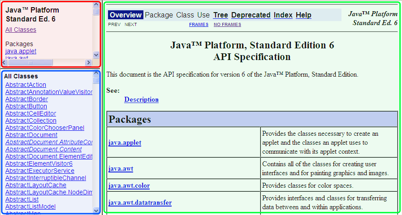
Task: Open java.applet package in Packages table
Action: (125, 142)
